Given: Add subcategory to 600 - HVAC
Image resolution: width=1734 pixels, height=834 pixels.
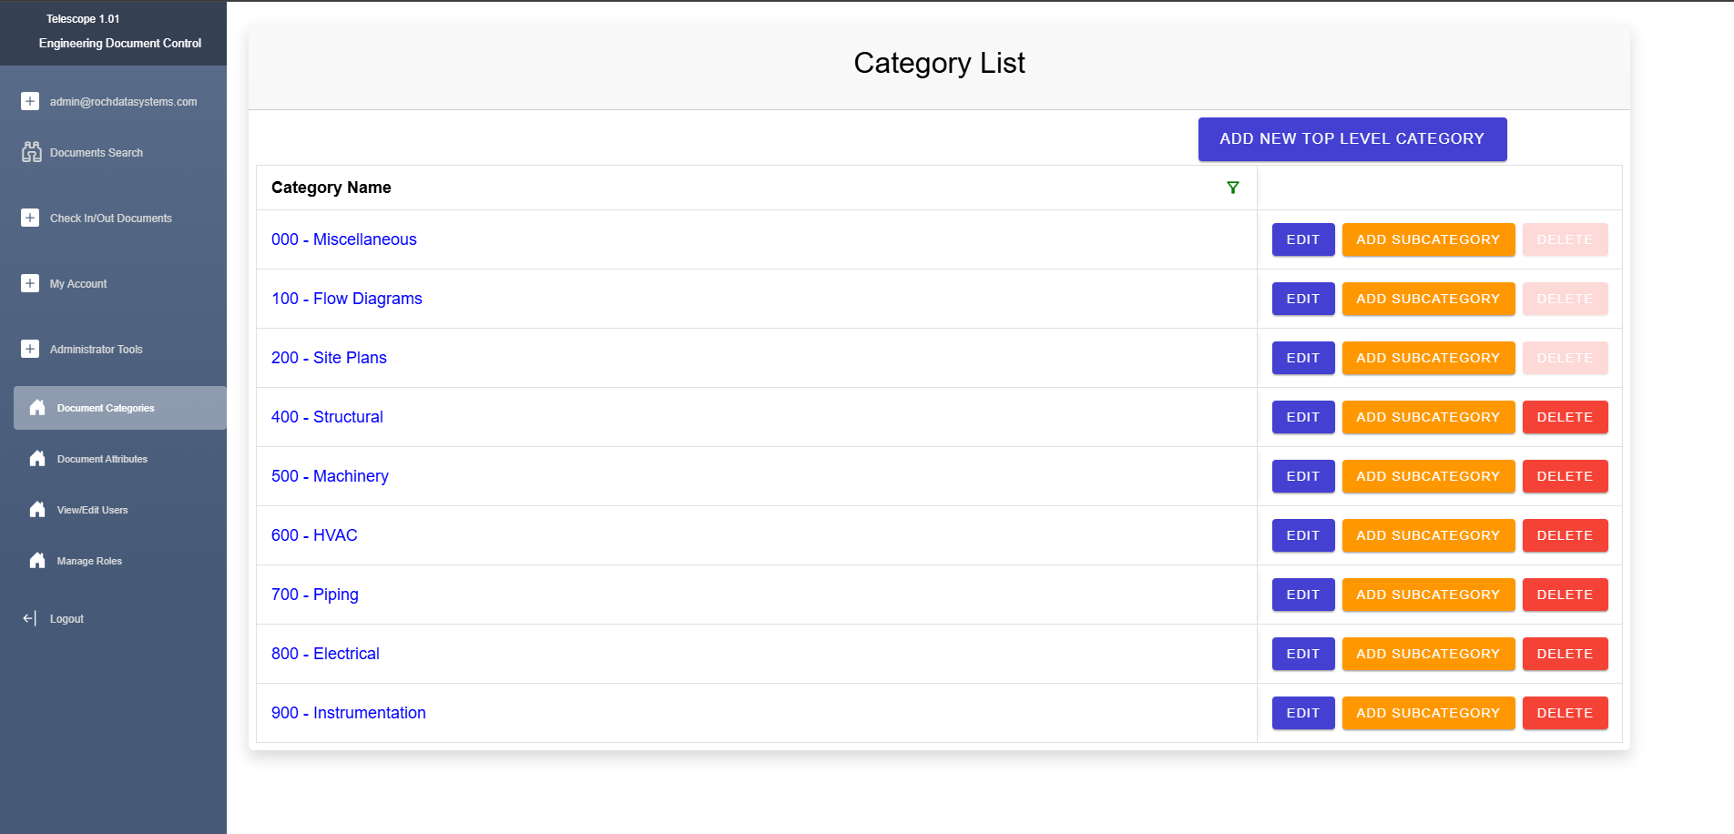Looking at the screenshot, I should [1427, 535].
